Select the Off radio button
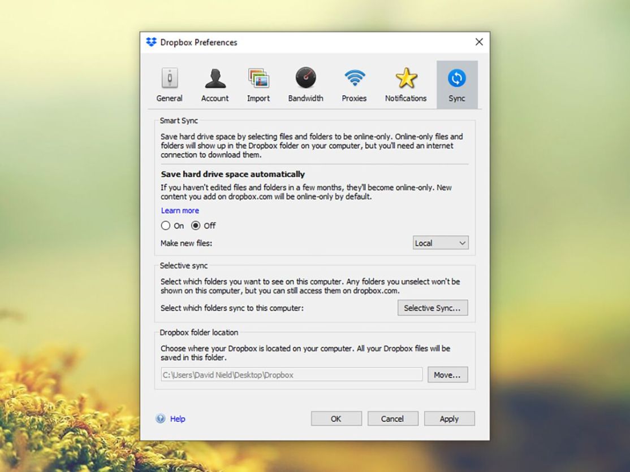The image size is (630, 472). tap(195, 226)
